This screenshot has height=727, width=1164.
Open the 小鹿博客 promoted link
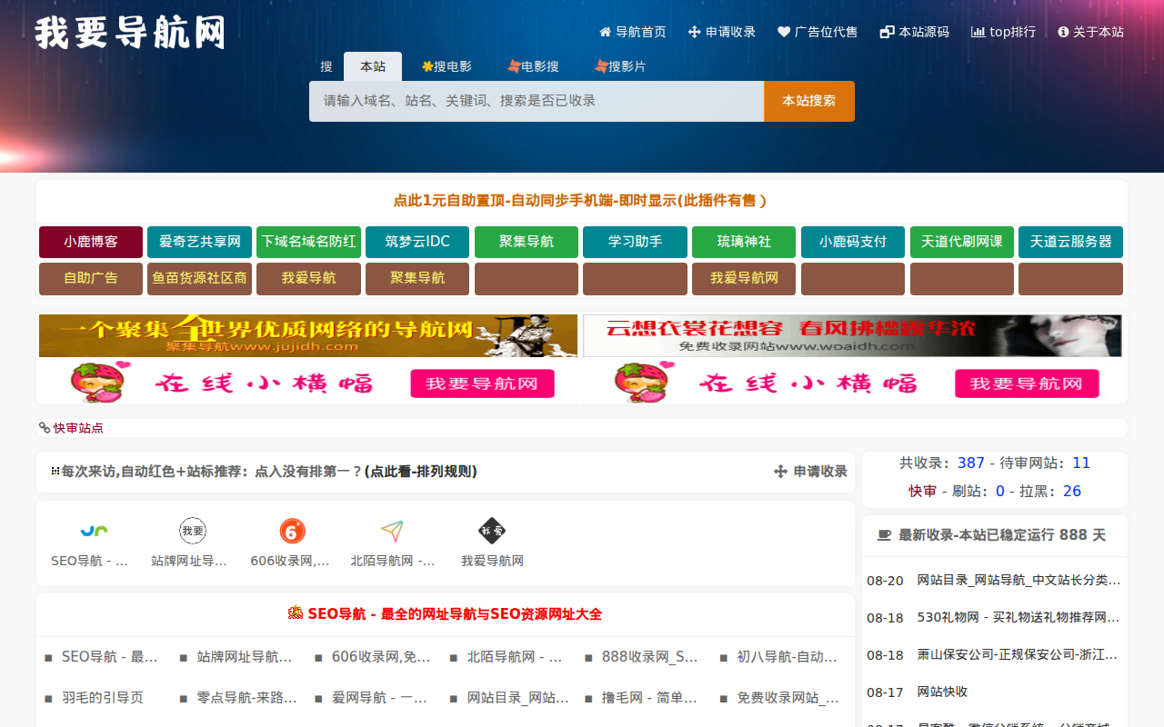click(91, 242)
